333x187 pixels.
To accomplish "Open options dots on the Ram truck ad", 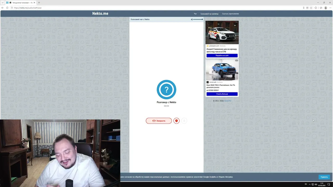I will click(x=236, y=61).
